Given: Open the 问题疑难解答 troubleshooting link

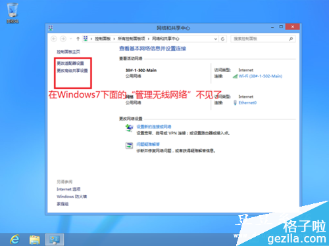Looking at the screenshot, I should [x=148, y=144].
